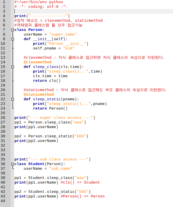
Task: Collapse the sleep_class method fold marker
Action: click(12, 67)
